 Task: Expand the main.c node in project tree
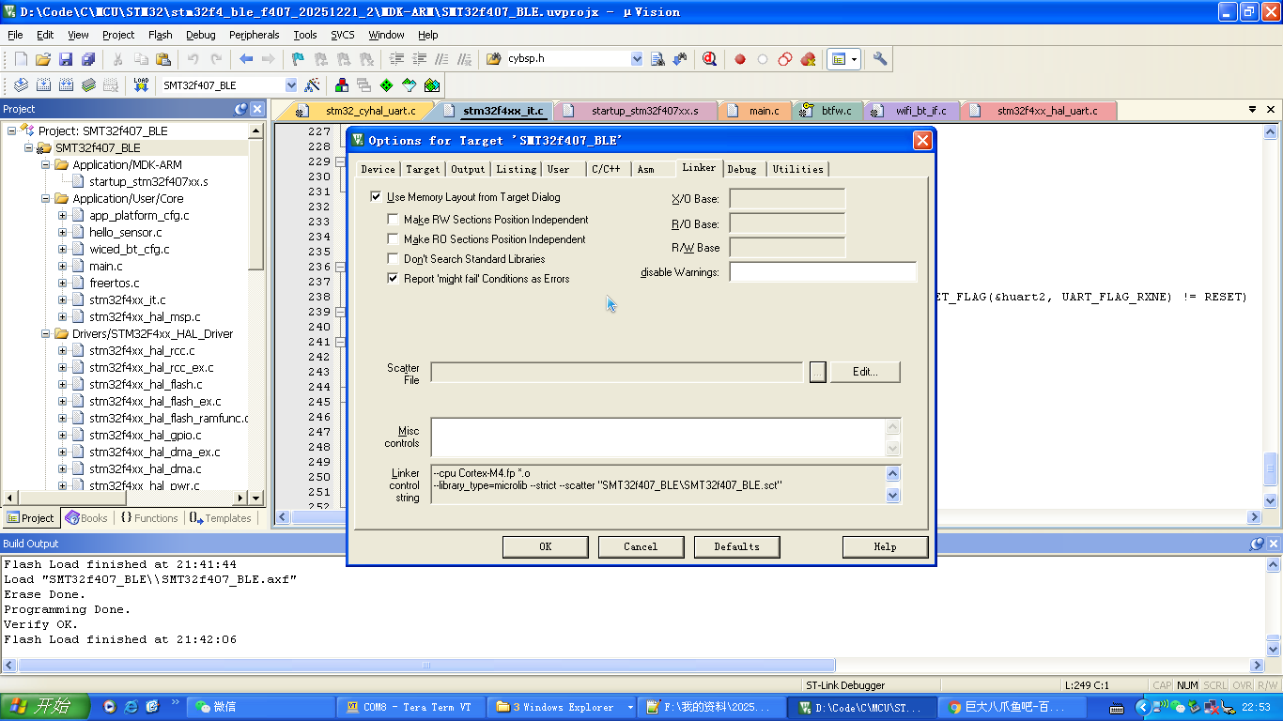coord(63,267)
